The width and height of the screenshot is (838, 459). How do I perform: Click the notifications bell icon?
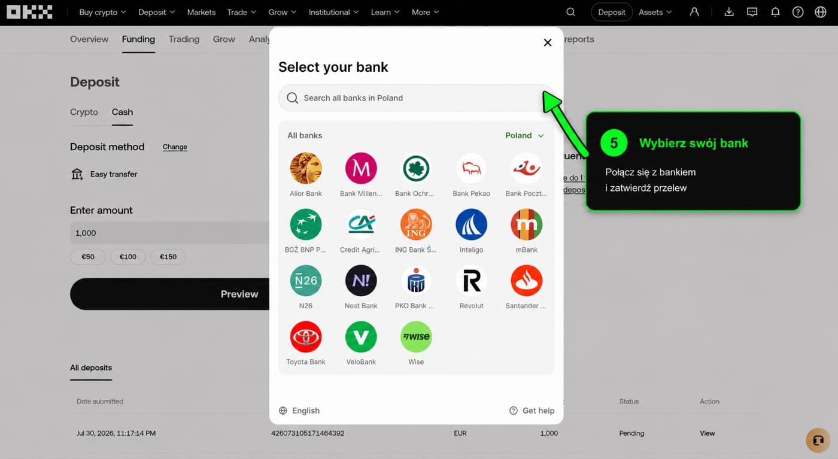point(775,12)
